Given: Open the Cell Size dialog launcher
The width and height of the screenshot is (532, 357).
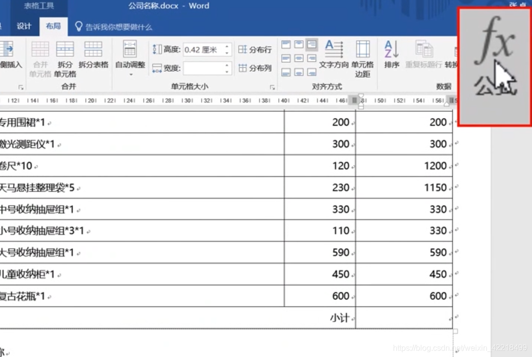Looking at the screenshot, I should pos(272,87).
